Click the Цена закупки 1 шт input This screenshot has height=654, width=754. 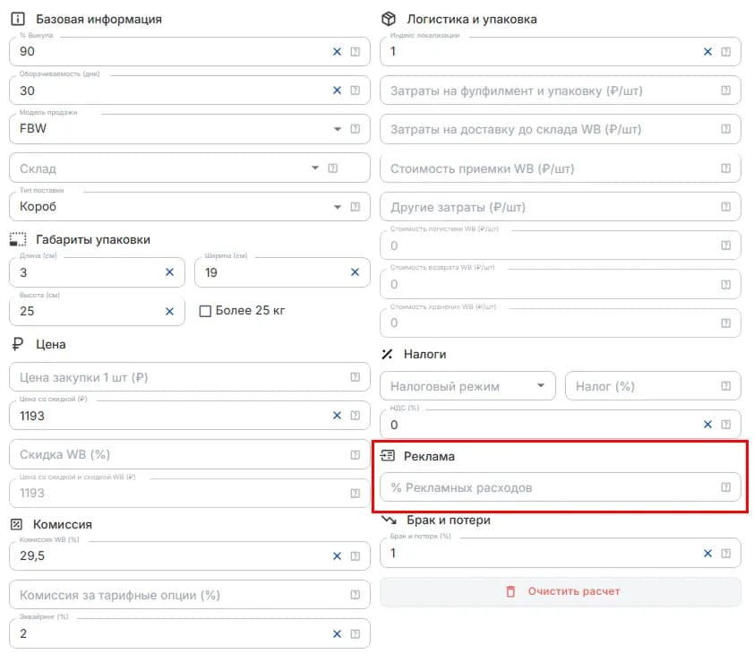pos(190,377)
